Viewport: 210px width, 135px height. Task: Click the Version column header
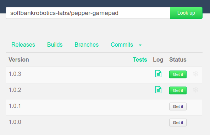point(19,59)
